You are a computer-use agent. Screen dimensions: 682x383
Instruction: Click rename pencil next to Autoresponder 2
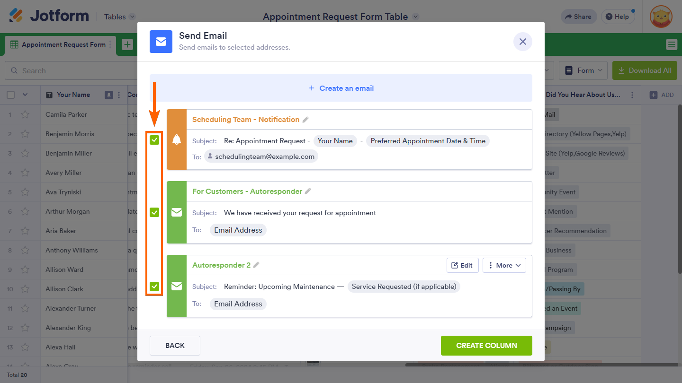[x=257, y=265]
